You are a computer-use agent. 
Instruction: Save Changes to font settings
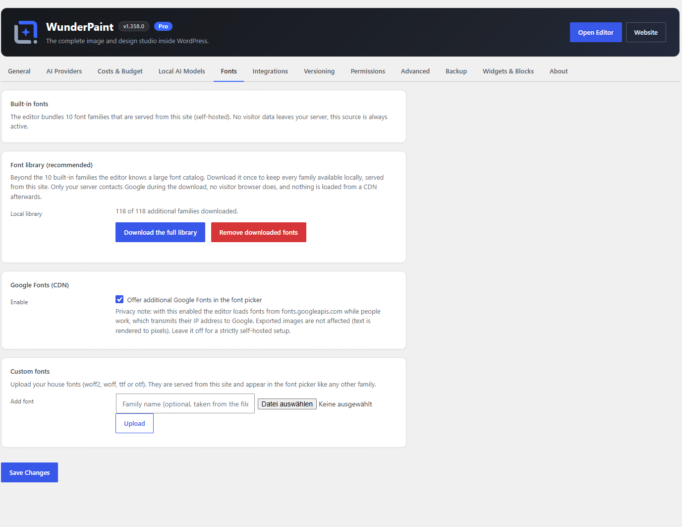point(29,472)
